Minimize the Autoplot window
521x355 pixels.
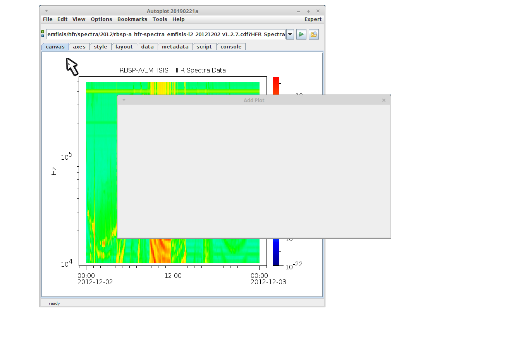click(x=299, y=11)
